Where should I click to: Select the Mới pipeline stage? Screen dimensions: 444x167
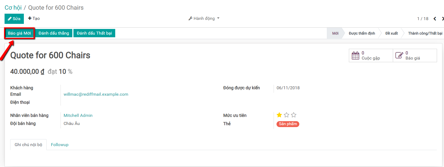click(335, 34)
